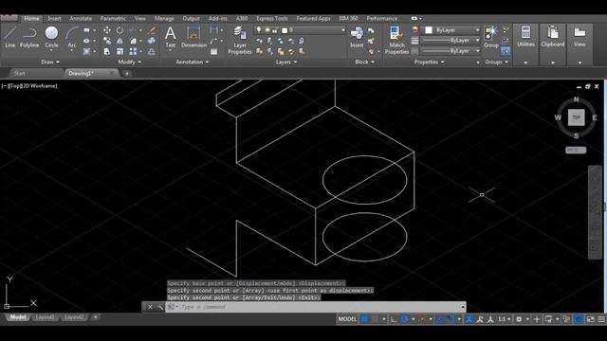This screenshot has width=607, height=341.
Task: Click the Offset tool icon
Action: click(152, 51)
